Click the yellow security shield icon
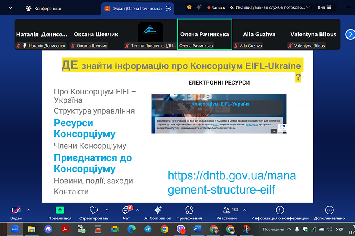The width and height of the screenshot is (355, 236). click(189, 7)
